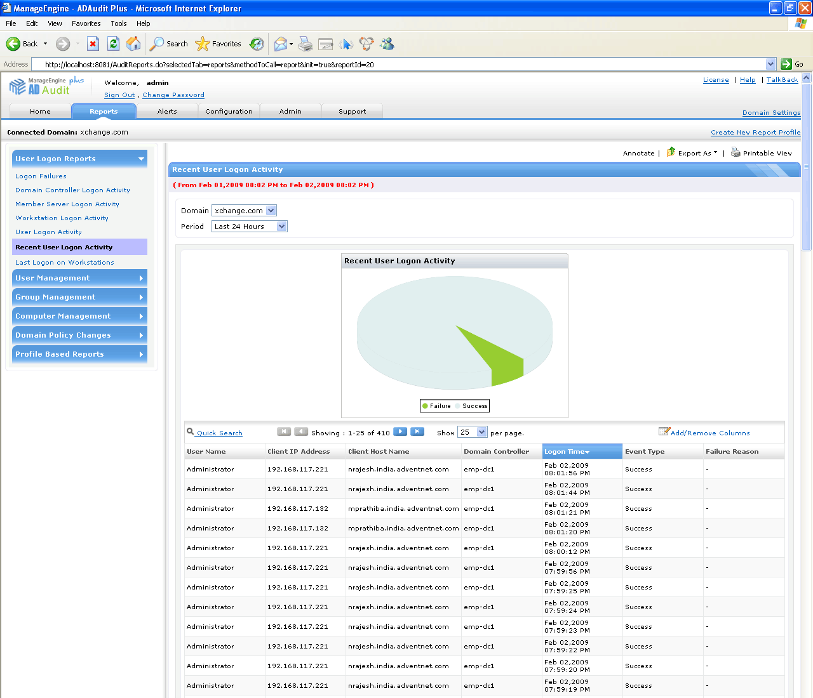Screen dimensions: 813x698
Task: Click the green Failure legend swatch
Action: pyautogui.click(x=425, y=406)
